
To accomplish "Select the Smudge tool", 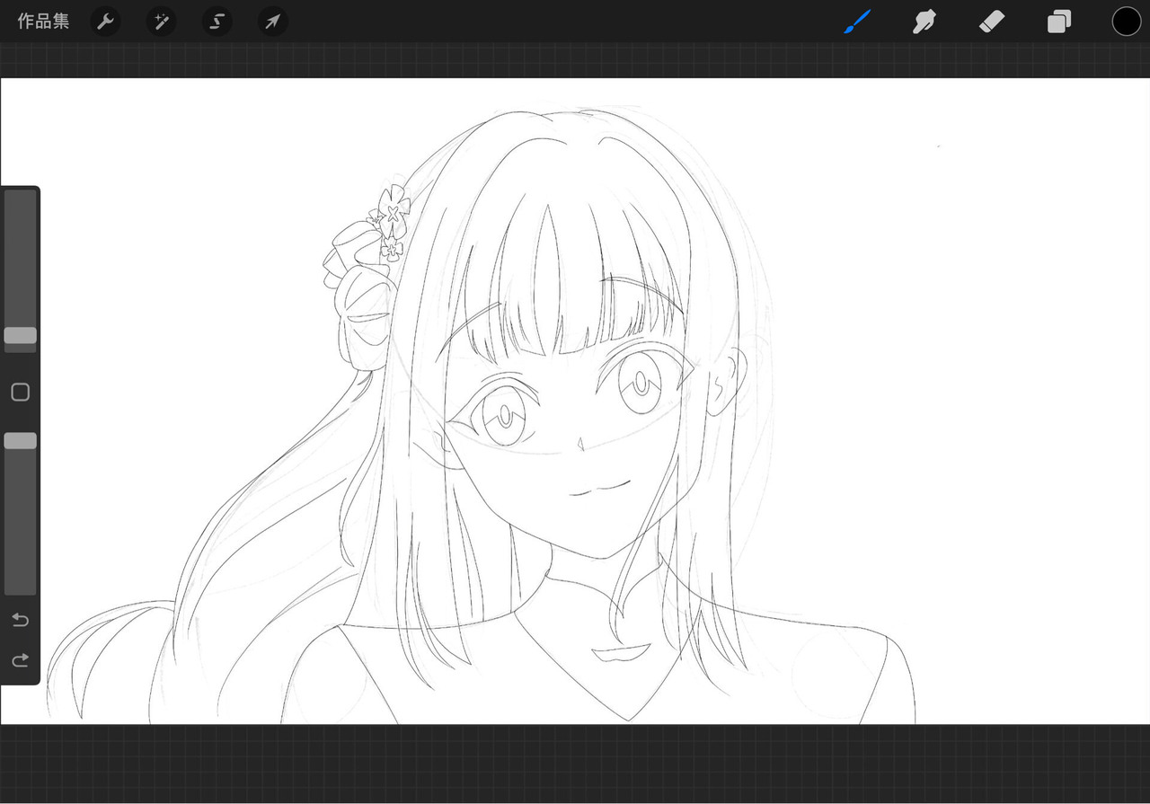I will tap(924, 22).
